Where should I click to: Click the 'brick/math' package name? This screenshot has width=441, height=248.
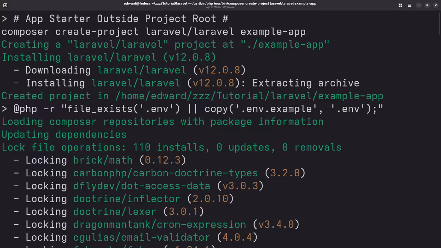(x=103, y=160)
